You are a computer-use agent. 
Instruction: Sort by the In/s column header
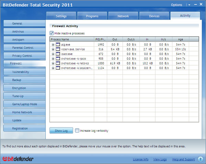tap(164, 39)
